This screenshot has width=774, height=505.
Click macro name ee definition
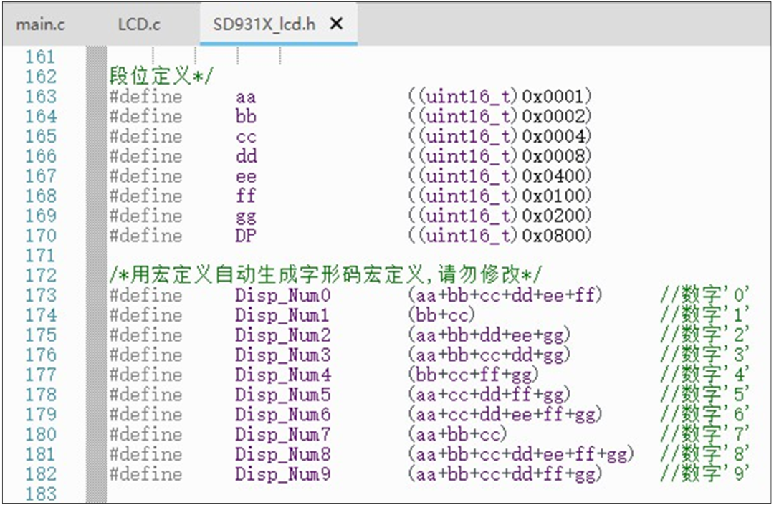[246, 177]
